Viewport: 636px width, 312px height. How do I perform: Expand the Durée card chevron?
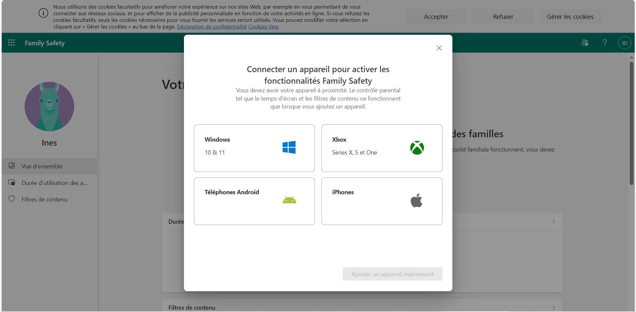tap(553, 222)
